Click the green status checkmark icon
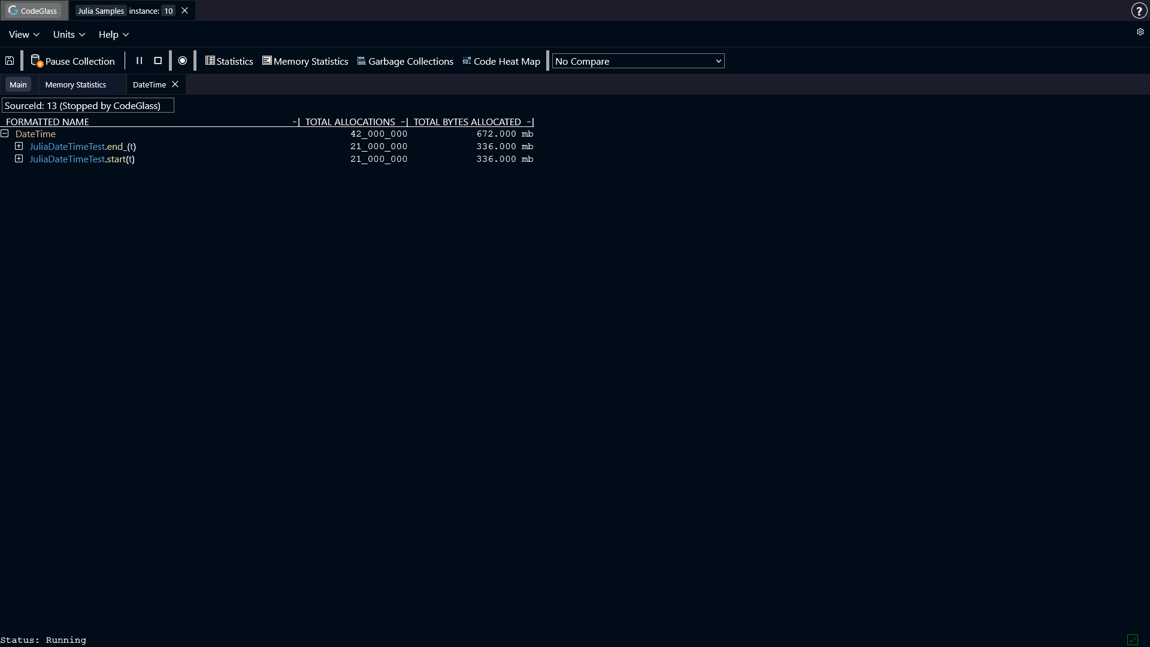 pos(1132,640)
